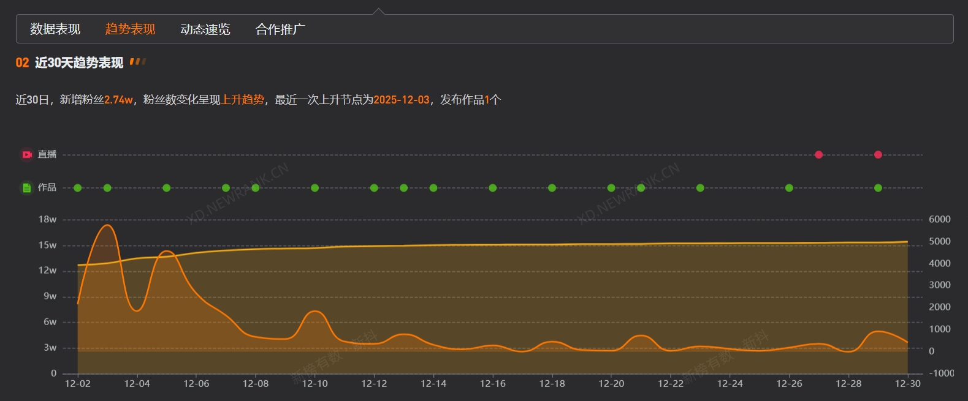Switch to the 数据表现 tab
Viewport: 968px width, 401px height.
coord(55,29)
